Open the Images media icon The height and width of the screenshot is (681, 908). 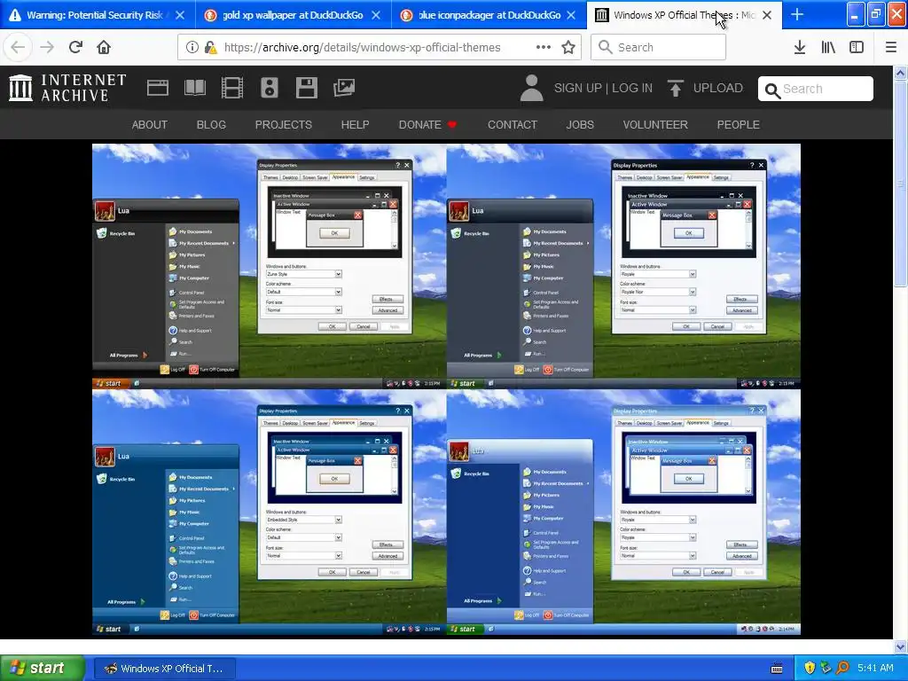tap(344, 88)
